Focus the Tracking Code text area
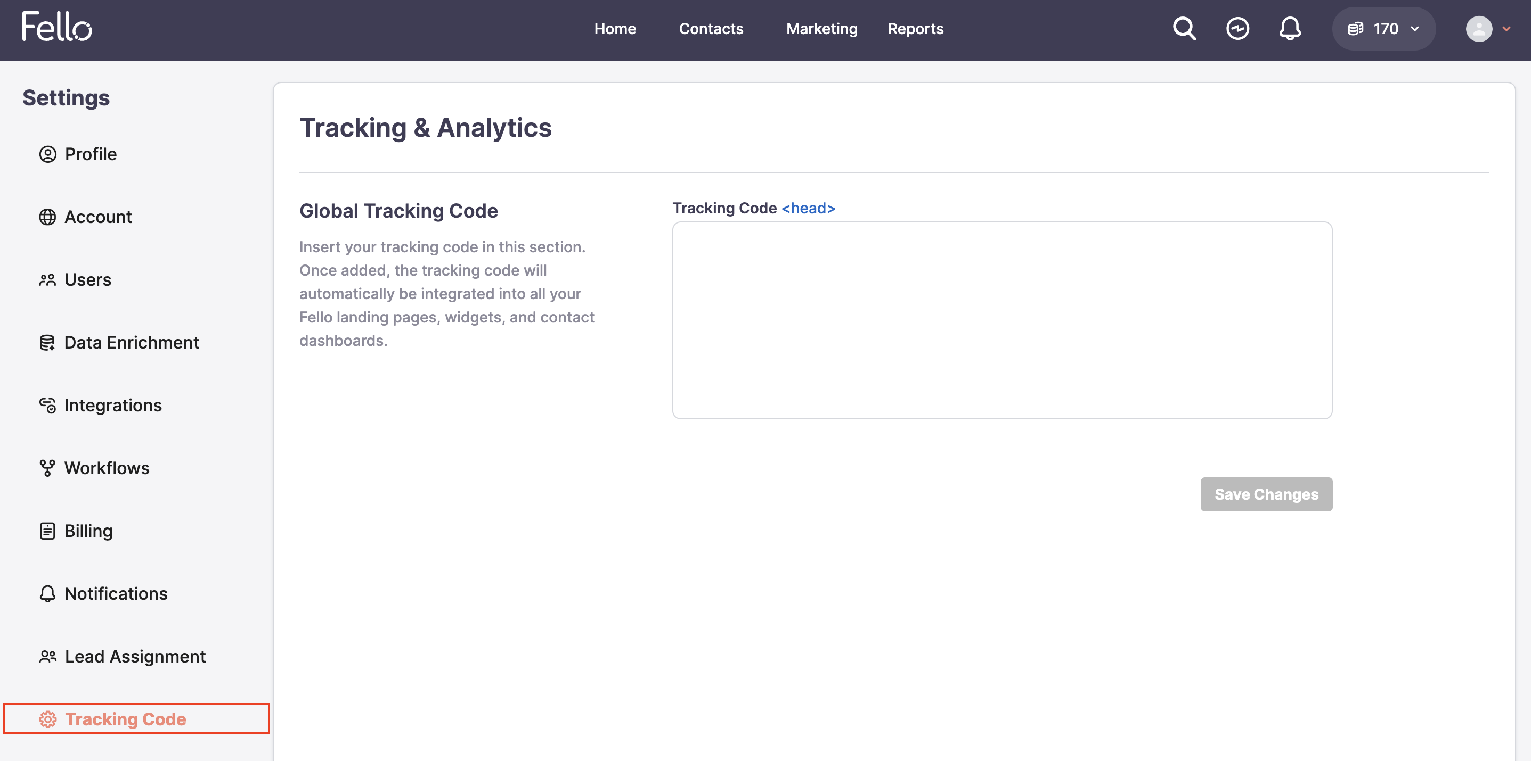Screen dimensions: 1531x761 click(1002, 320)
